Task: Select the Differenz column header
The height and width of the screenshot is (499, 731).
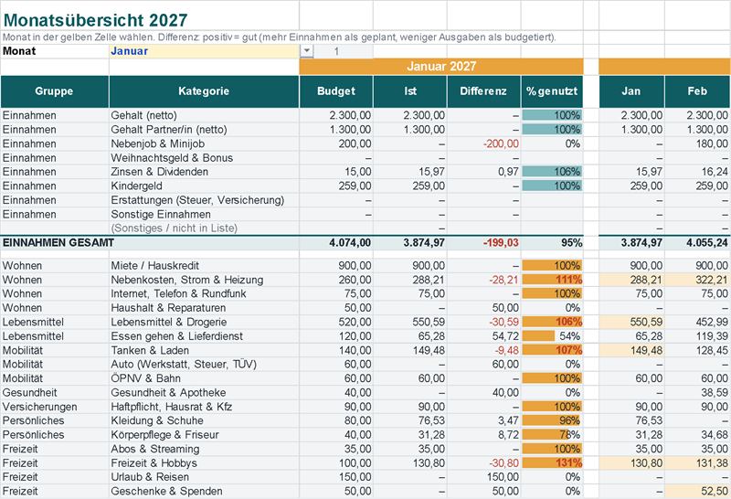Action: pyautogui.click(x=484, y=91)
